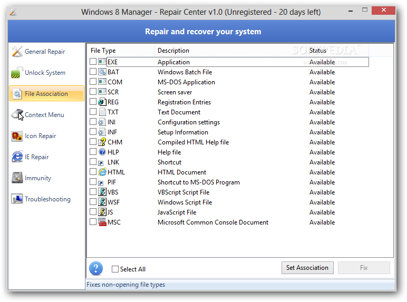Click the Available status for INF row
407x302 pixels.
322,132
